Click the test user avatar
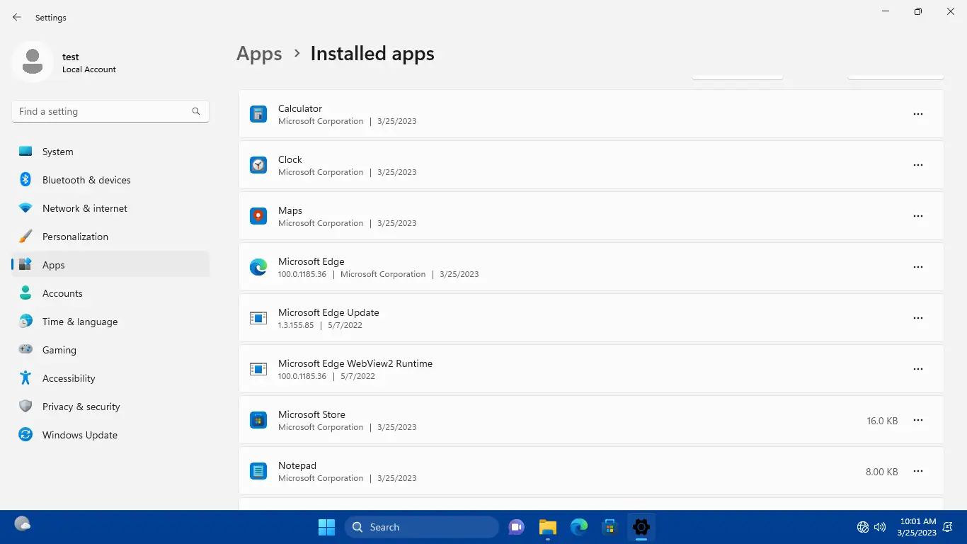 [33, 62]
